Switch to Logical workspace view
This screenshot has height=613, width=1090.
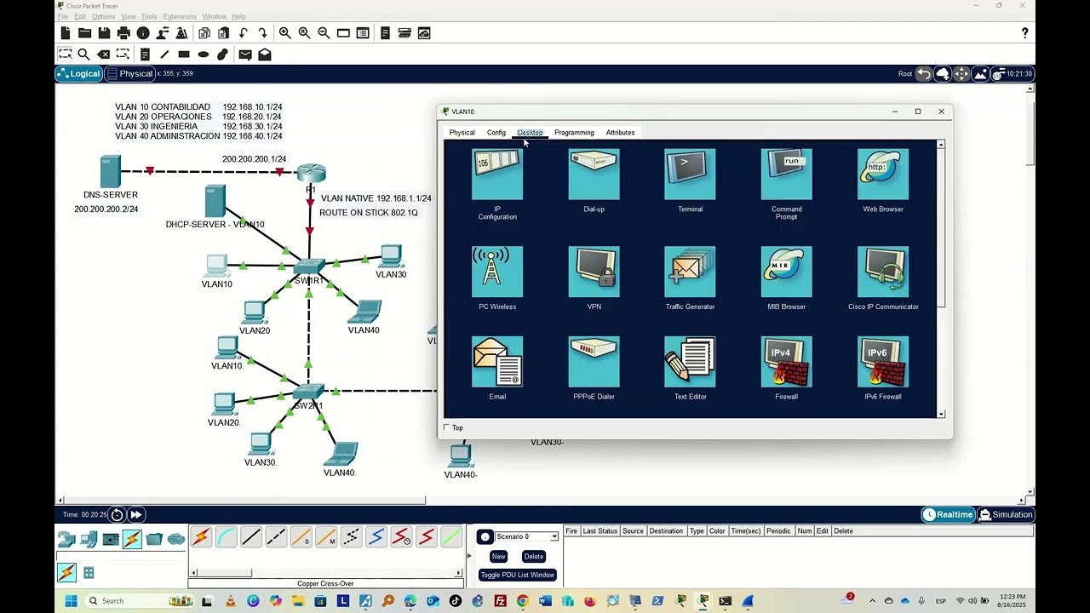78,74
